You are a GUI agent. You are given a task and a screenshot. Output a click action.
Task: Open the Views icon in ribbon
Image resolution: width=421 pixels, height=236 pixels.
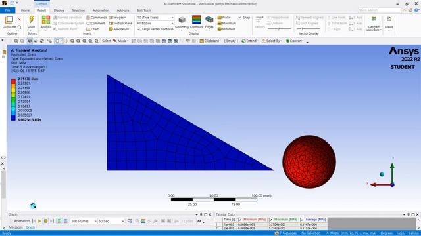coord(389,19)
